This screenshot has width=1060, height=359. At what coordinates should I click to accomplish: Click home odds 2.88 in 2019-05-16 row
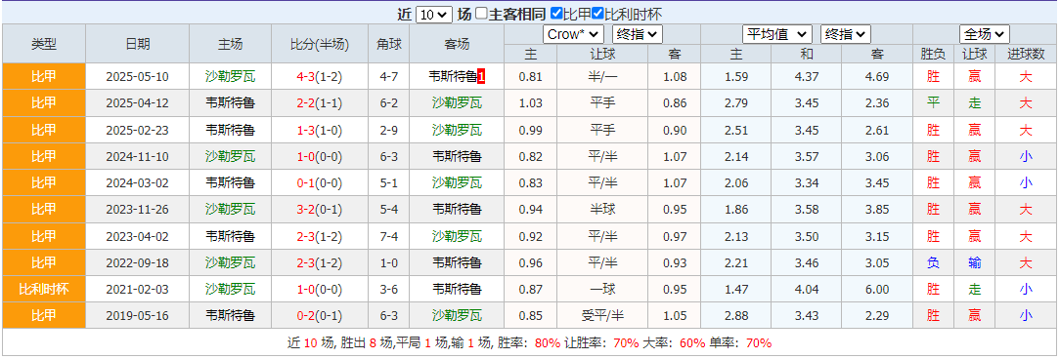click(736, 316)
